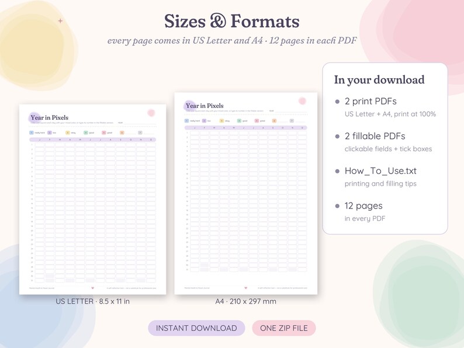Screen dimensions: 464x348
Task: Click the subtitle about US Letter and A4
Action: click(x=231, y=40)
